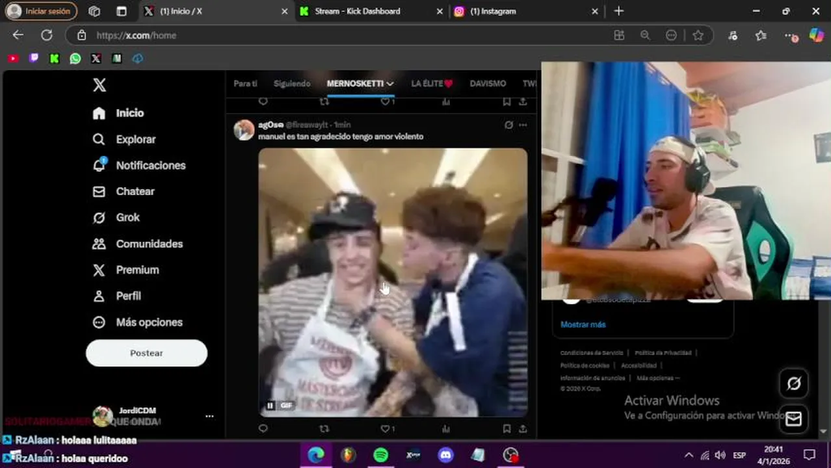Switch to the Stream - Kick Dashboard tab
The height and width of the screenshot is (468, 831).
point(371,11)
